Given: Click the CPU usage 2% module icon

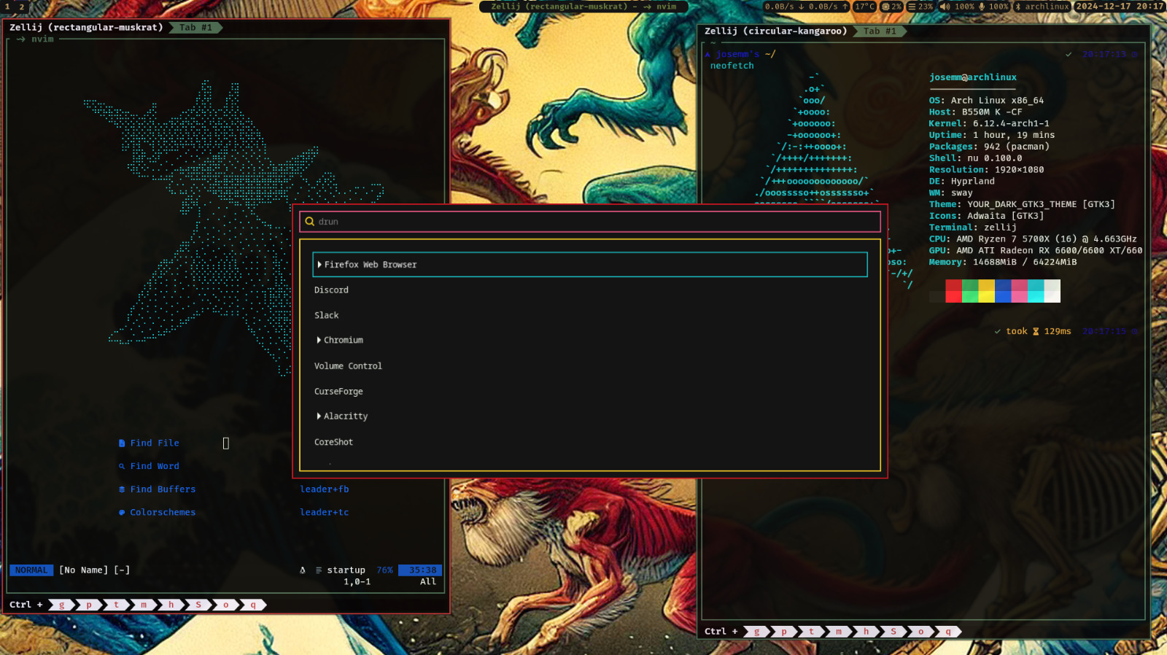Looking at the screenshot, I should pyautogui.click(x=885, y=7).
